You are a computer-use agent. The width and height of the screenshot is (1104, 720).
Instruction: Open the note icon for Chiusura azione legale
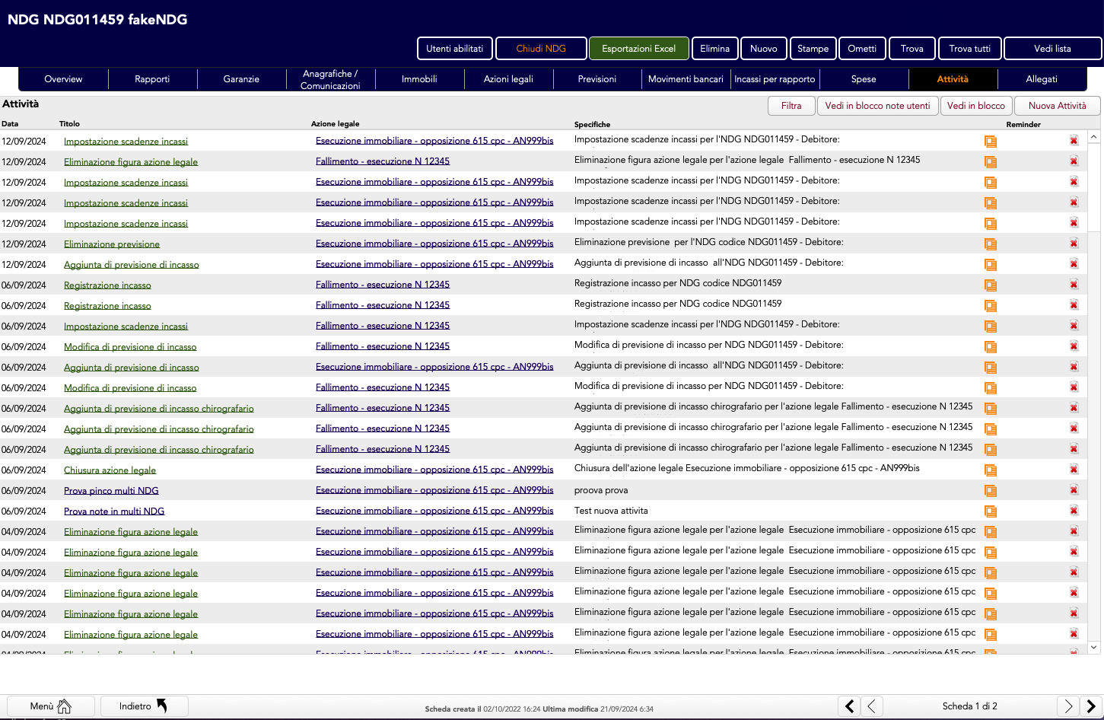(990, 470)
